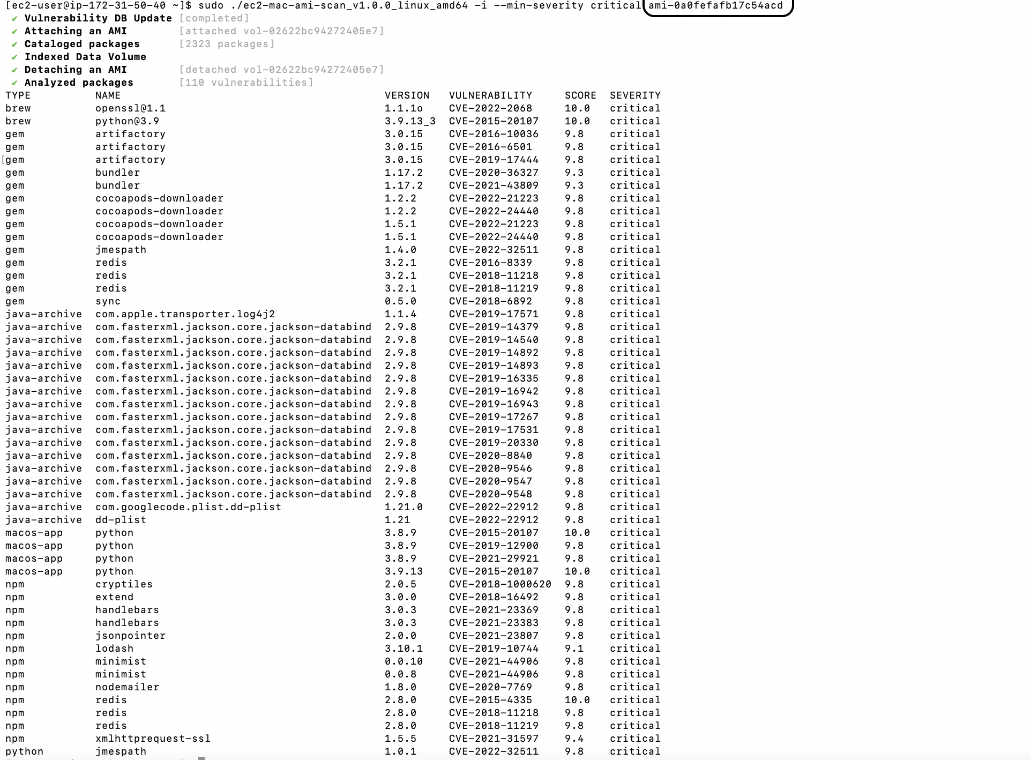This screenshot has height=760, width=1031.
Task: Click the green checkmark beside Attaching an AMI
Action: pyautogui.click(x=14, y=32)
